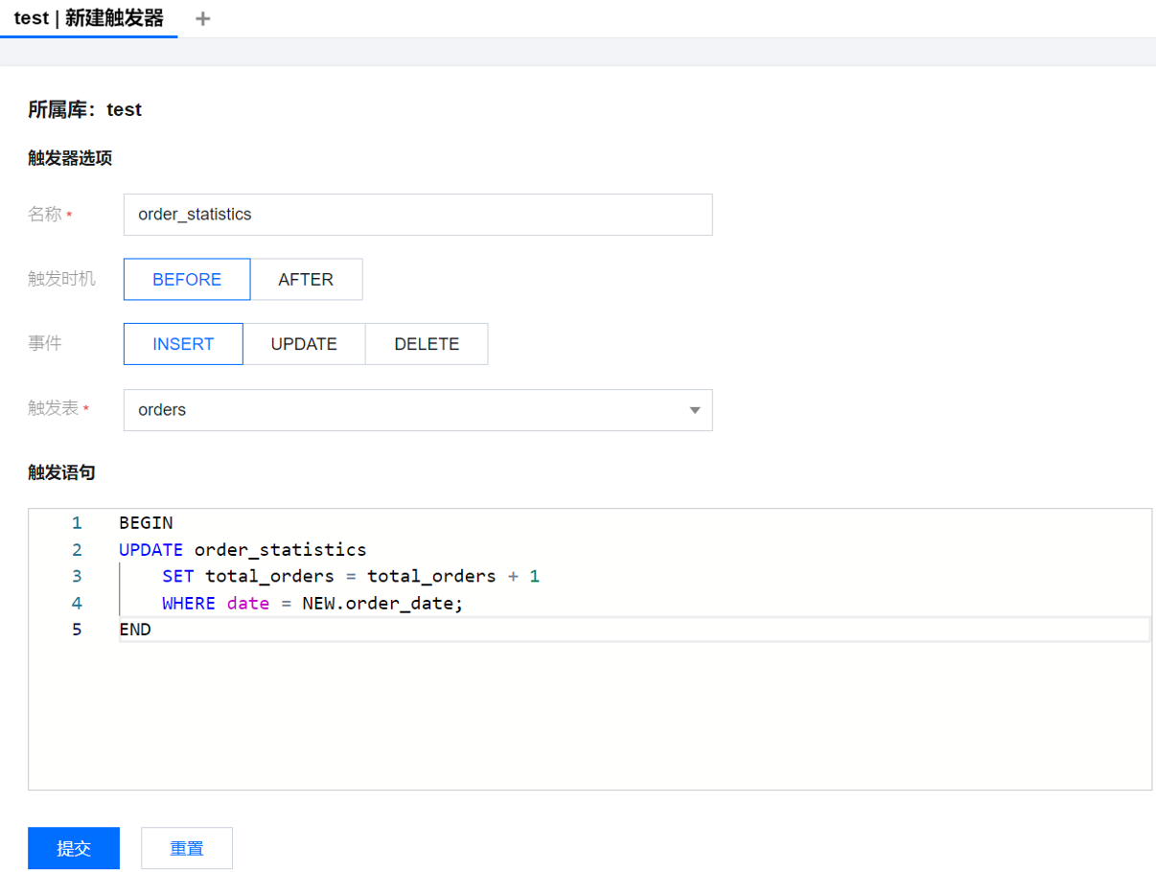1156x872 pixels.
Task: Choose the UPDATE event button
Action: click(x=304, y=344)
